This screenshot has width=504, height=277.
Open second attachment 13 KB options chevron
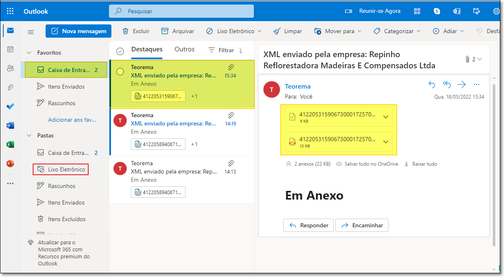386,142
